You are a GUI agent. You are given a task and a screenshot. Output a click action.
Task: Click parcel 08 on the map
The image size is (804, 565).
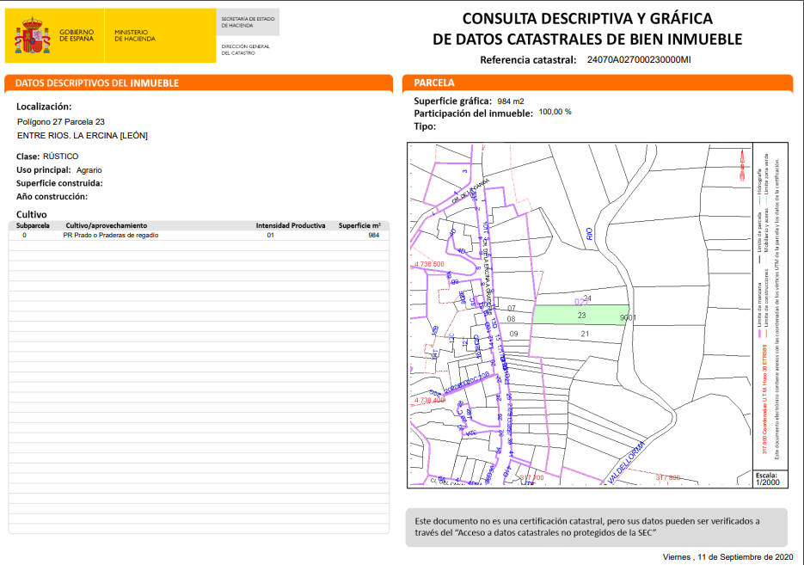click(512, 319)
